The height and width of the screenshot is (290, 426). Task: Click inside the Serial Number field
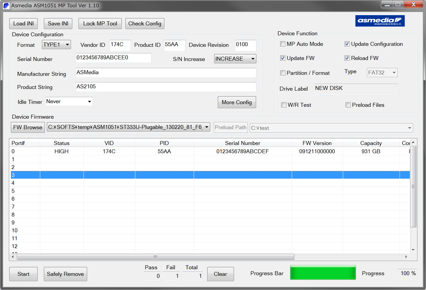click(113, 58)
